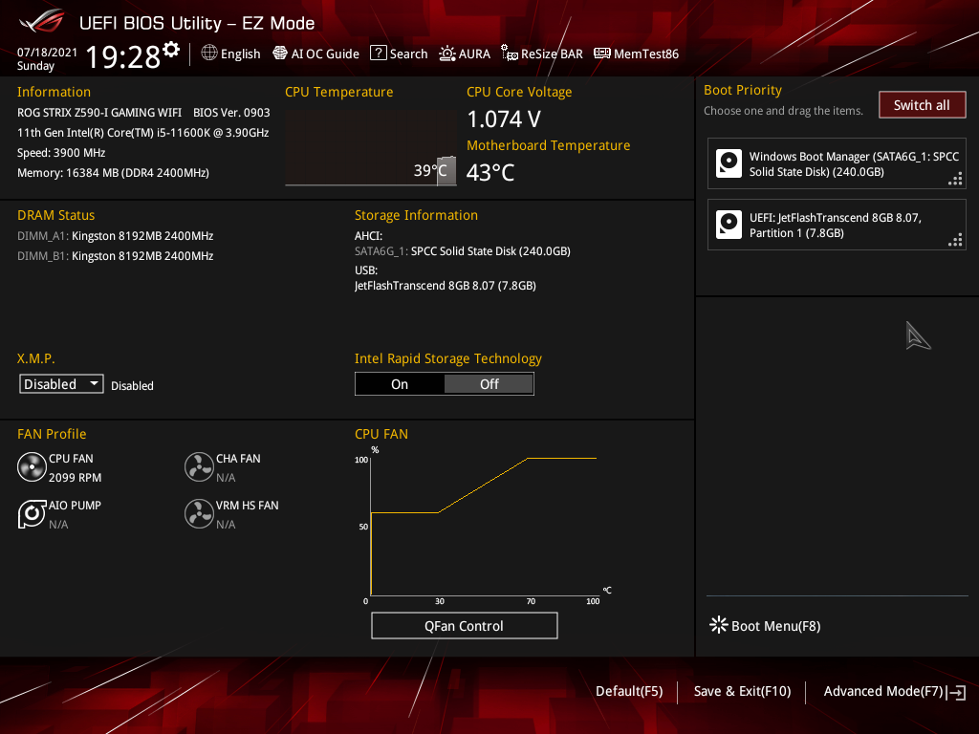Enable Intel Rapid Storage Technology
Viewport: 979px width, 734px height.
tap(400, 383)
